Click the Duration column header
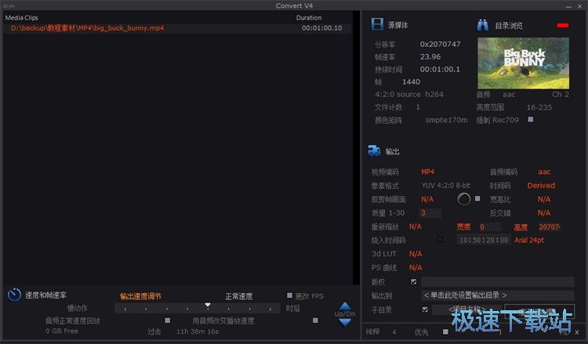Viewport: 588px width, 344px height. pyautogui.click(x=309, y=17)
